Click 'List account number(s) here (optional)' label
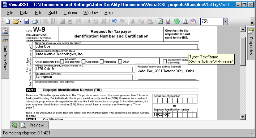Screen dimensions: 256x138 tap(55, 82)
